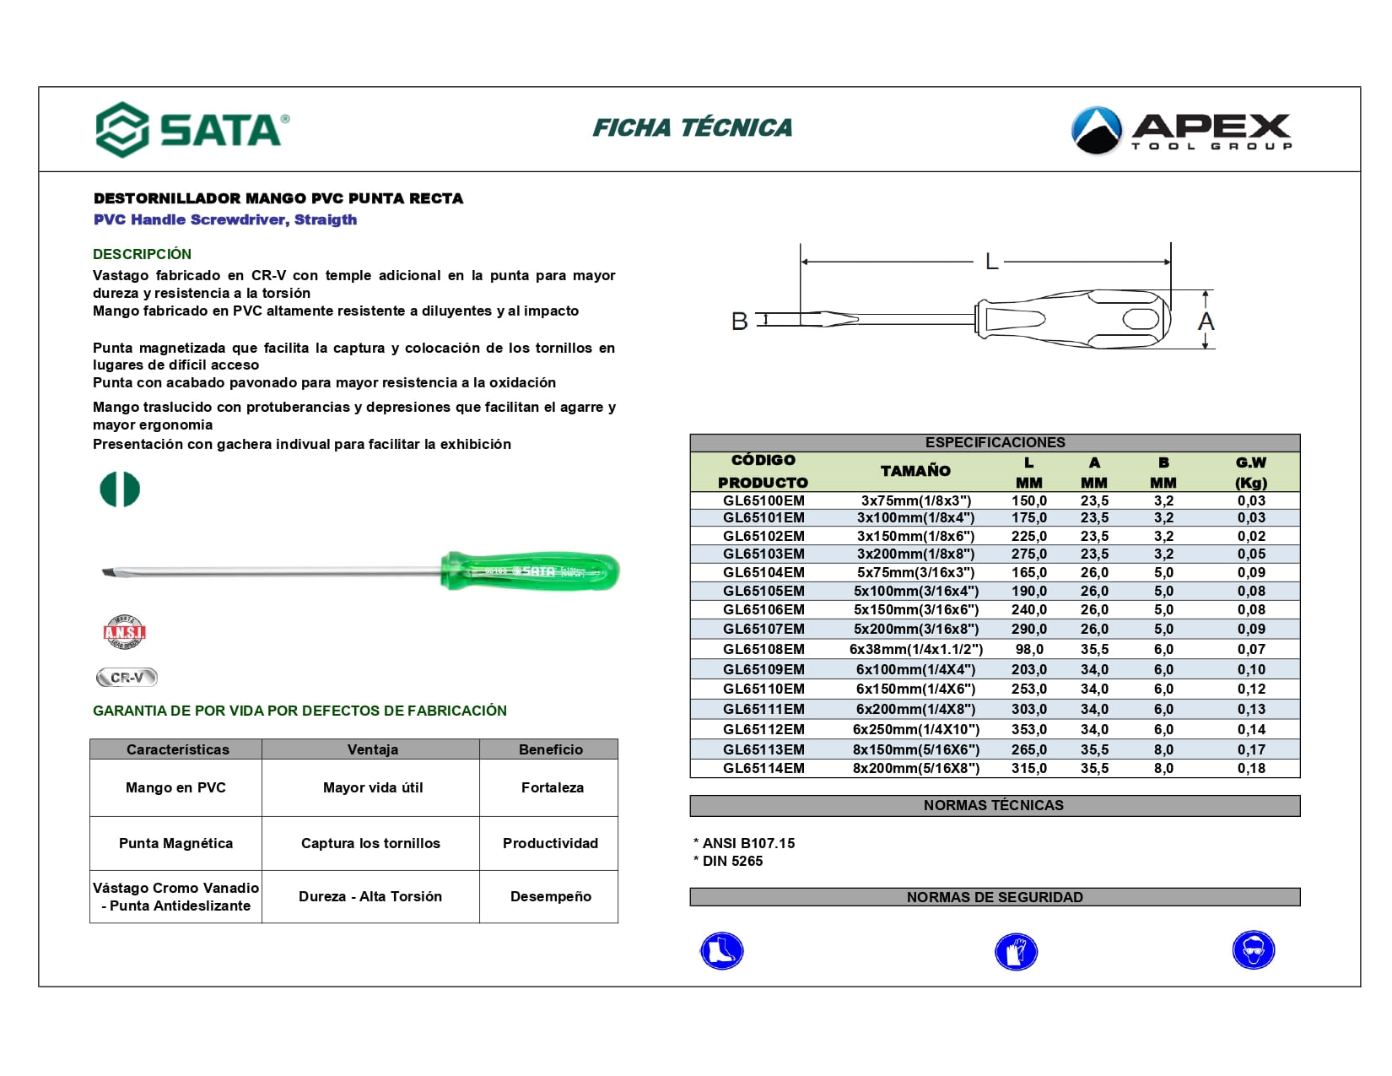The width and height of the screenshot is (1392, 1076).
Task: Click the SATA logo
Action: click(192, 129)
